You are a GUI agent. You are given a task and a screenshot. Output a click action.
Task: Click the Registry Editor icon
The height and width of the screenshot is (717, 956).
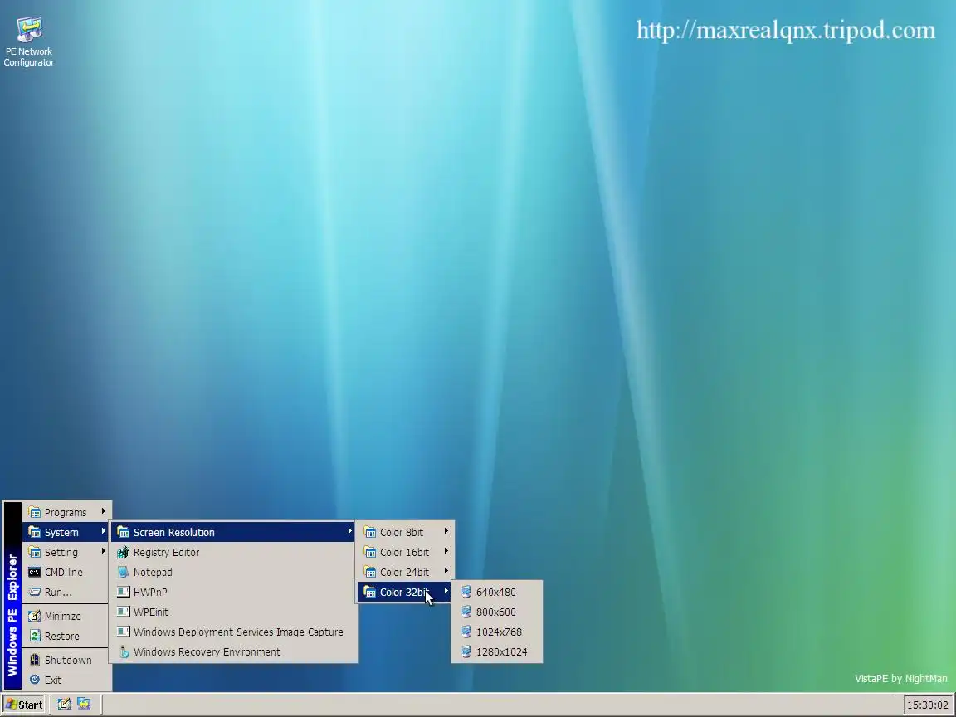pyautogui.click(x=123, y=553)
